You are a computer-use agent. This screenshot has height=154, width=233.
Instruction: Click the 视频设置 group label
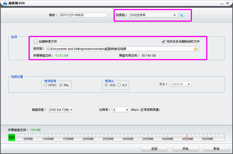click(17, 77)
